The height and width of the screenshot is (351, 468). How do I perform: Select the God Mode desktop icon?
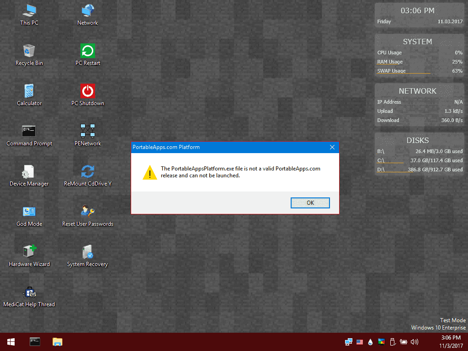click(29, 216)
